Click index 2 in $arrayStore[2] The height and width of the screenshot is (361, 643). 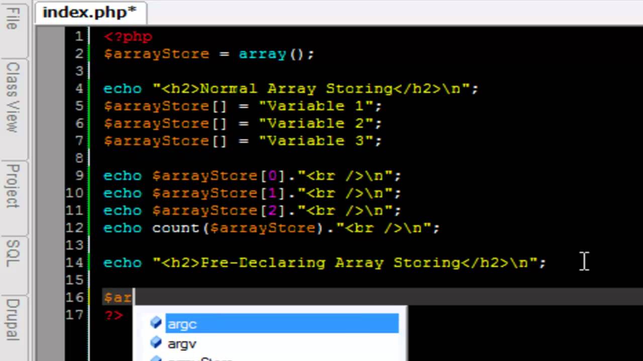point(273,211)
